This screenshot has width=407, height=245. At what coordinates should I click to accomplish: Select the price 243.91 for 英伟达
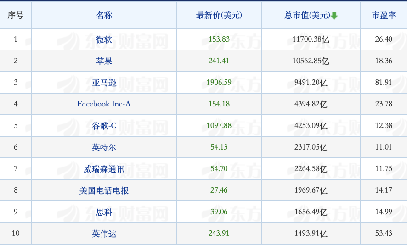click(x=219, y=233)
